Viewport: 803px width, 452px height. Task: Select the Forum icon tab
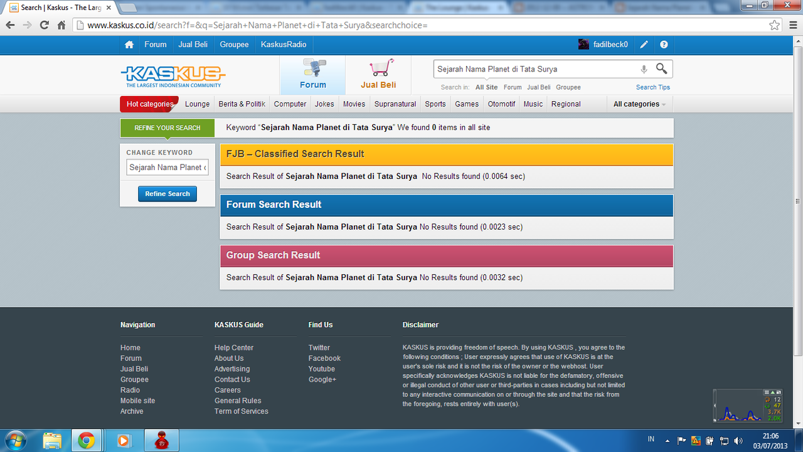click(x=312, y=75)
